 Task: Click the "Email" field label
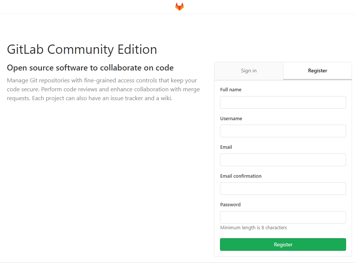226,147
